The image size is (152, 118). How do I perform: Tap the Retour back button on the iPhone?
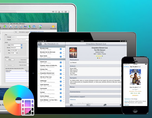126,67
